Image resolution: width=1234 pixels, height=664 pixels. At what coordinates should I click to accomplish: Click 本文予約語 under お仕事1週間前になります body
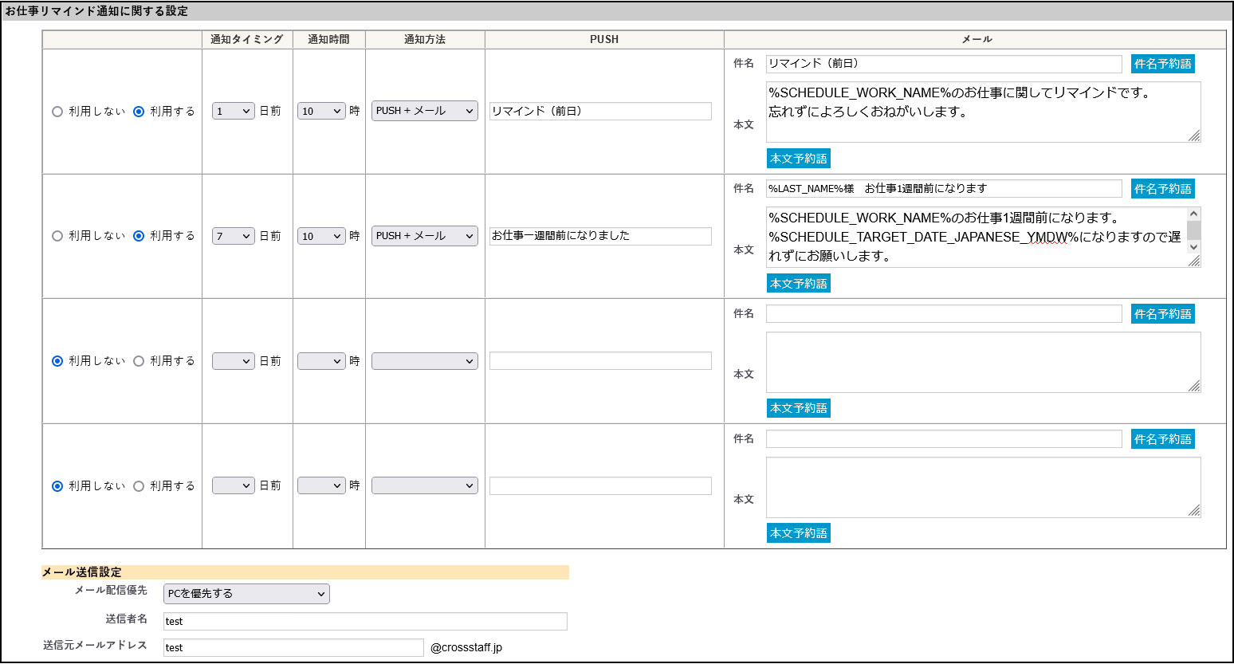pyautogui.click(x=798, y=284)
